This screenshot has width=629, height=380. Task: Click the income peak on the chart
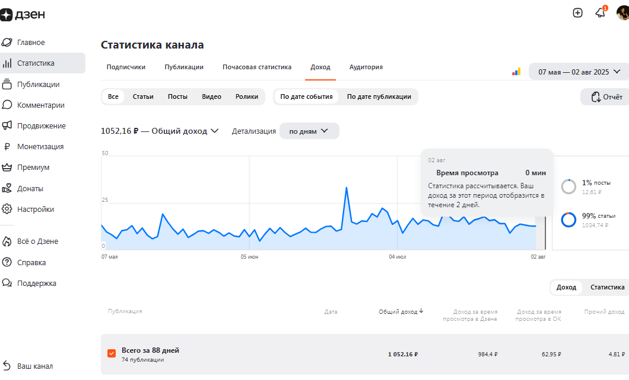(x=346, y=188)
